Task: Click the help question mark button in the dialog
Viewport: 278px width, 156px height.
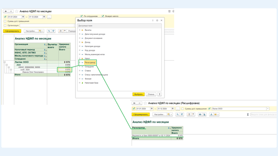Action: (x=159, y=94)
